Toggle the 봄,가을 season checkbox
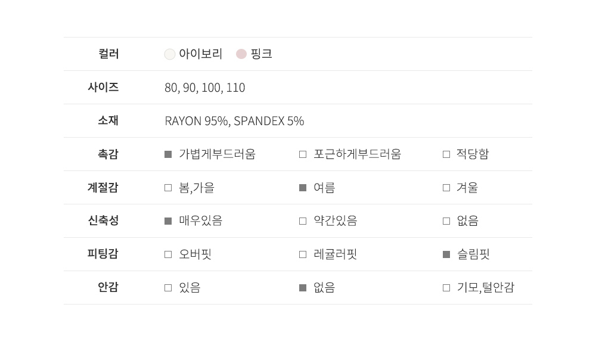 (168, 188)
